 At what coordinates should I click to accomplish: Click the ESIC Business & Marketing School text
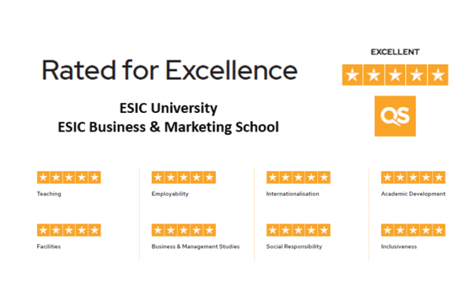(x=168, y=127)
